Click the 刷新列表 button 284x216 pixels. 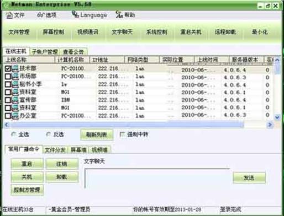click(97, 135)
